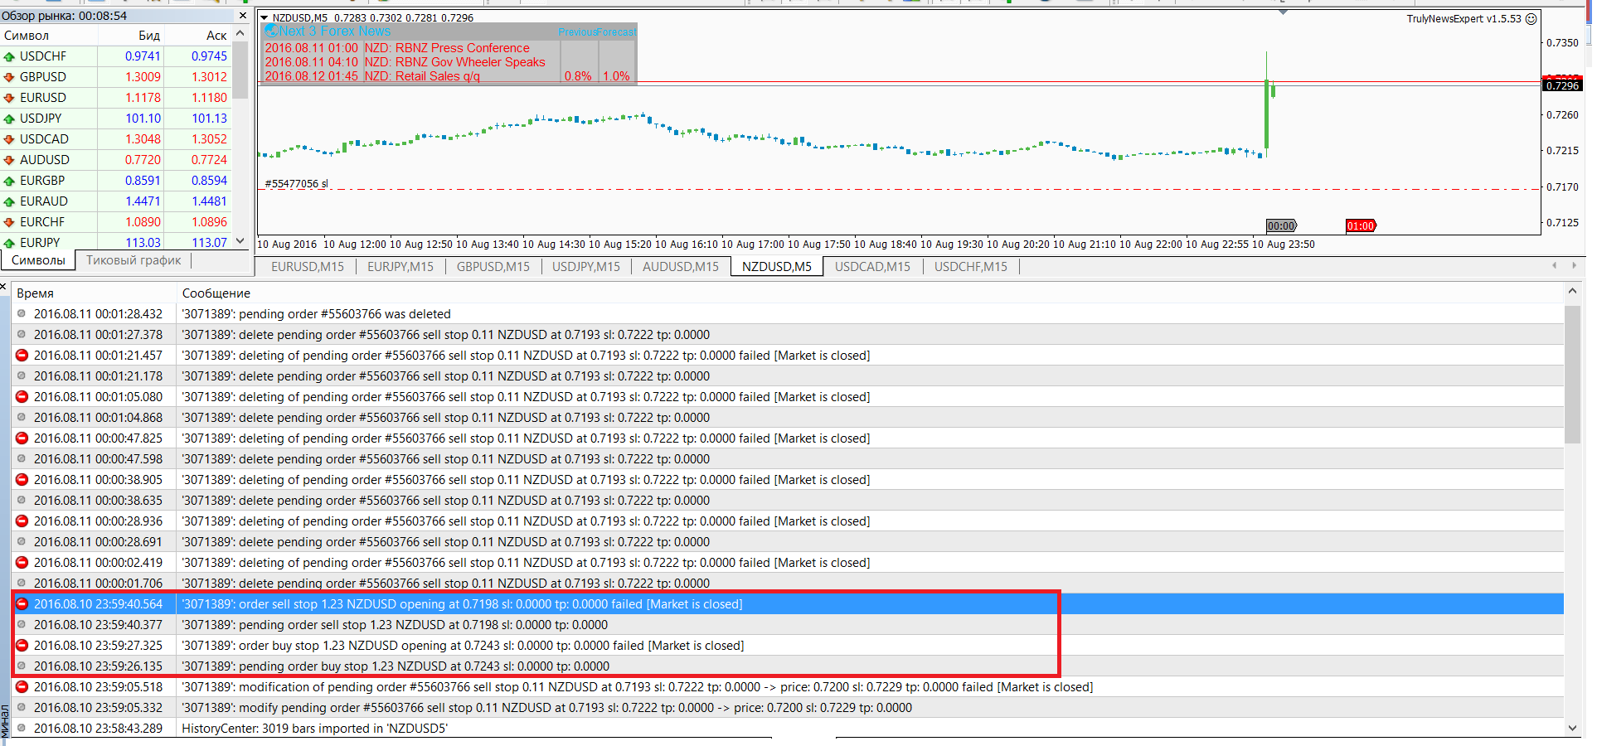Screen dimensions: 1597x746
Task: Click the EURGBP up-arrow symbol icon
Action: [9, 181]
